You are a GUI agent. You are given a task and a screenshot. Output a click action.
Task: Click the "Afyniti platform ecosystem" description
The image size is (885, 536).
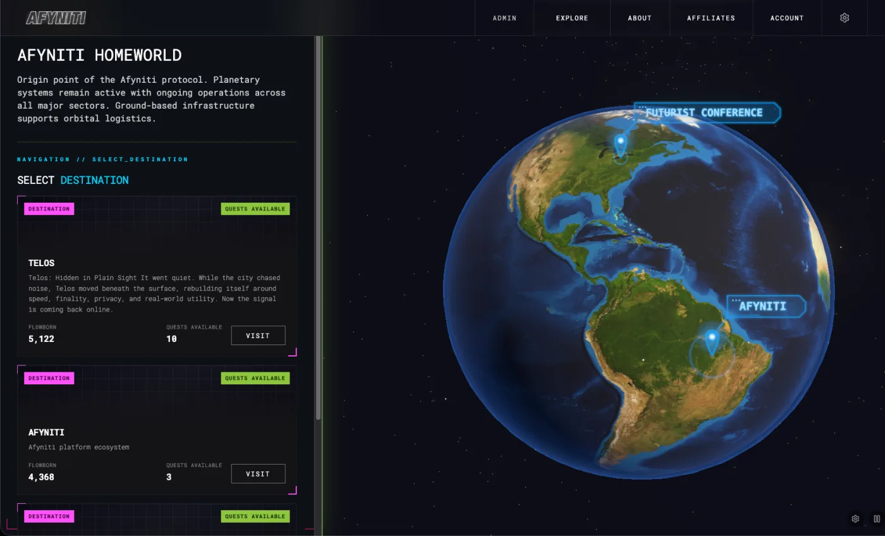coord(79,447)
